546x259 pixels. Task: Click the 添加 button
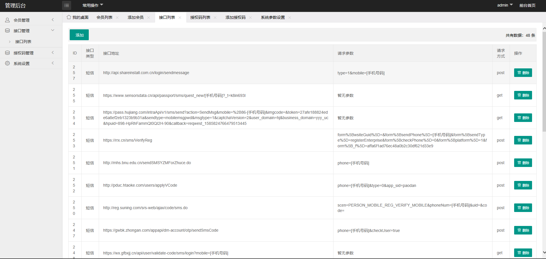[x=79, y=35]
